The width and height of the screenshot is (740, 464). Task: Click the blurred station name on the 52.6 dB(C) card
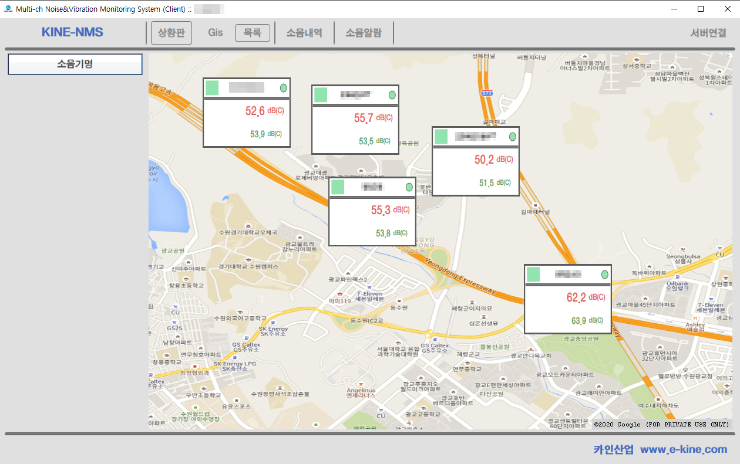247,88
